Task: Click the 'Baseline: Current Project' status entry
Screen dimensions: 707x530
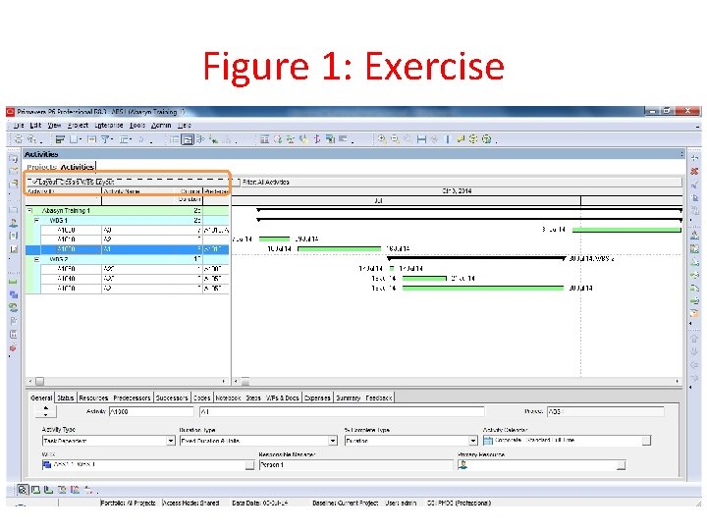Action: (345, 503)
